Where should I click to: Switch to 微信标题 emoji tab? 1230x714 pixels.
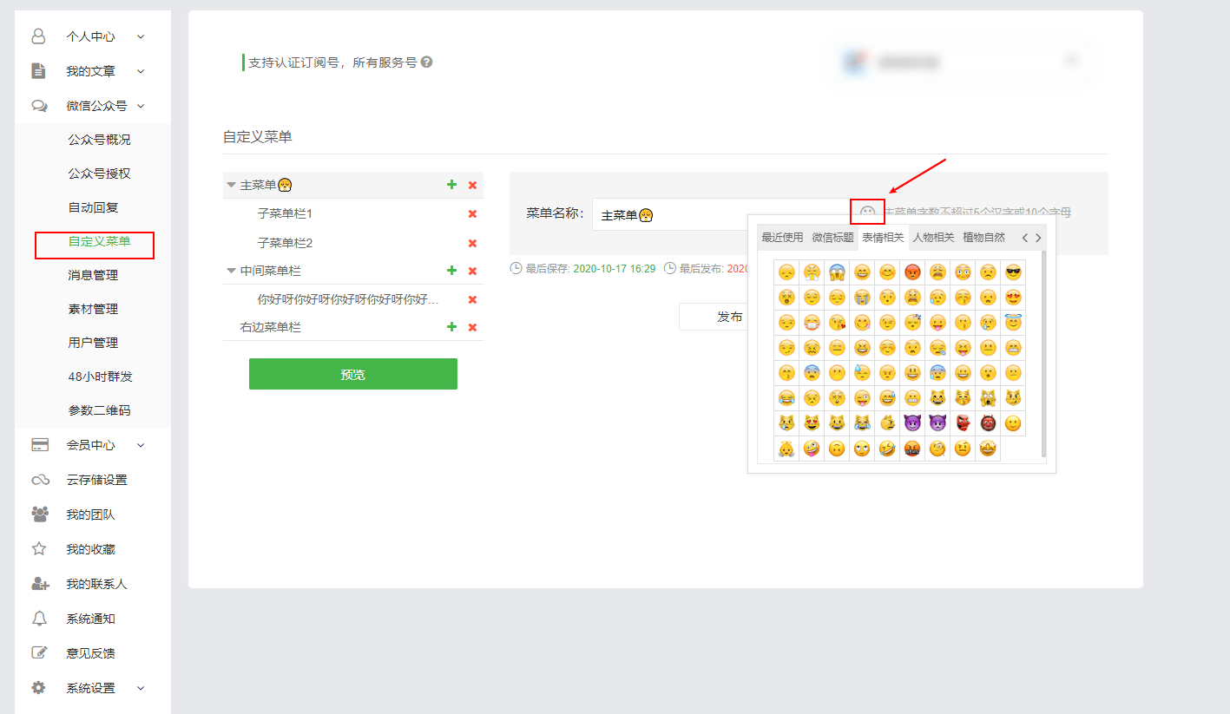tap(832, 238)
